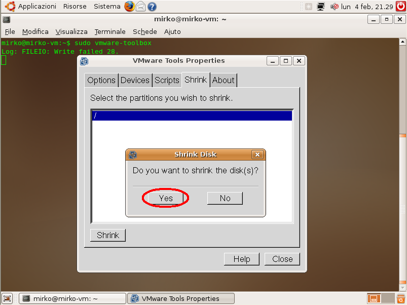Open the Applicazioni panel menu

point(37,6)
